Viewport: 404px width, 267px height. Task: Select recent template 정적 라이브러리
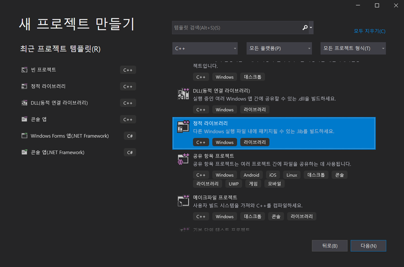pyautogui.click(x=48, y=86)
